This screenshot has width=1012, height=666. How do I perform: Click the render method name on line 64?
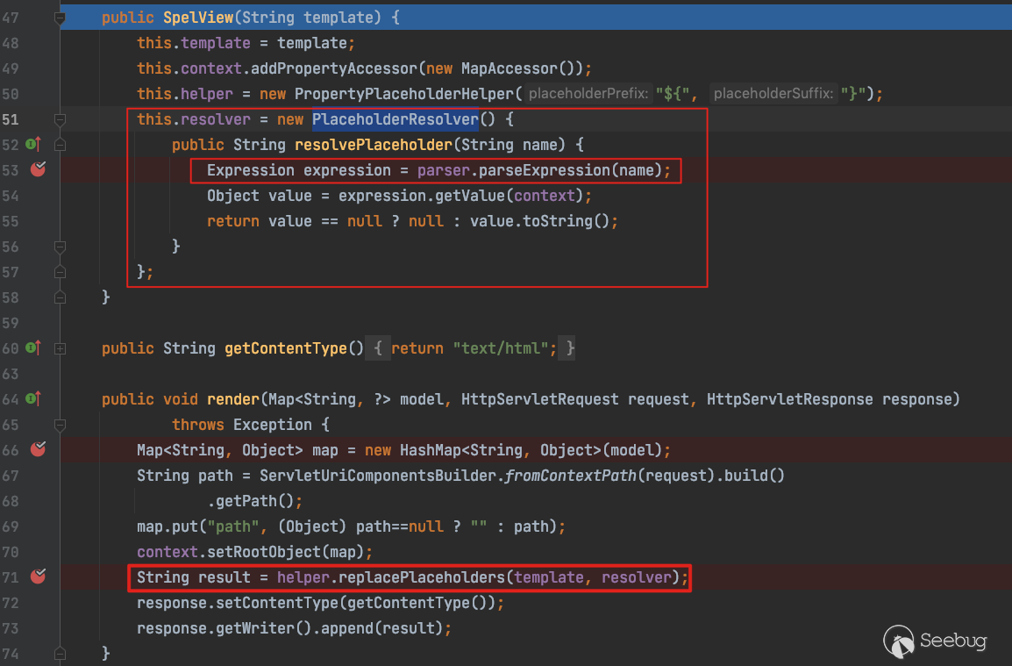[233, 399]
